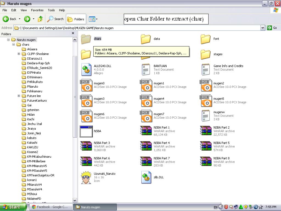Open the chars folder icon
This screenshot has width=281, height=211.
86,39
